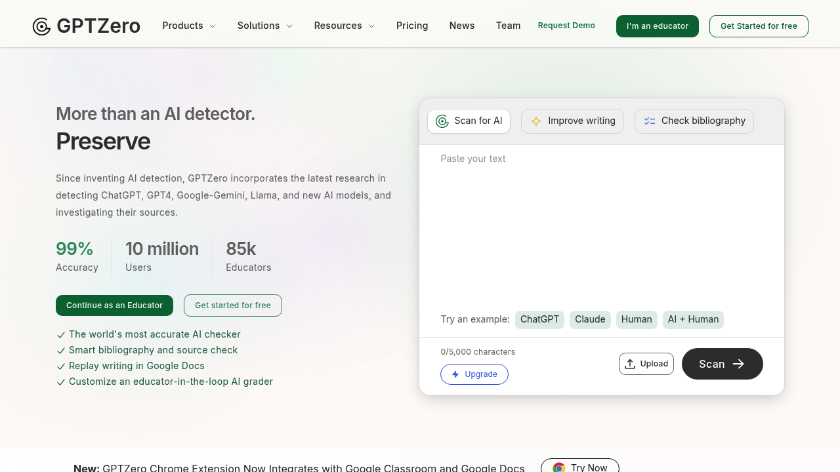Select the ChatGPT example chip
The height and width of the screenshot is (472, 840).
pos(539,320)
